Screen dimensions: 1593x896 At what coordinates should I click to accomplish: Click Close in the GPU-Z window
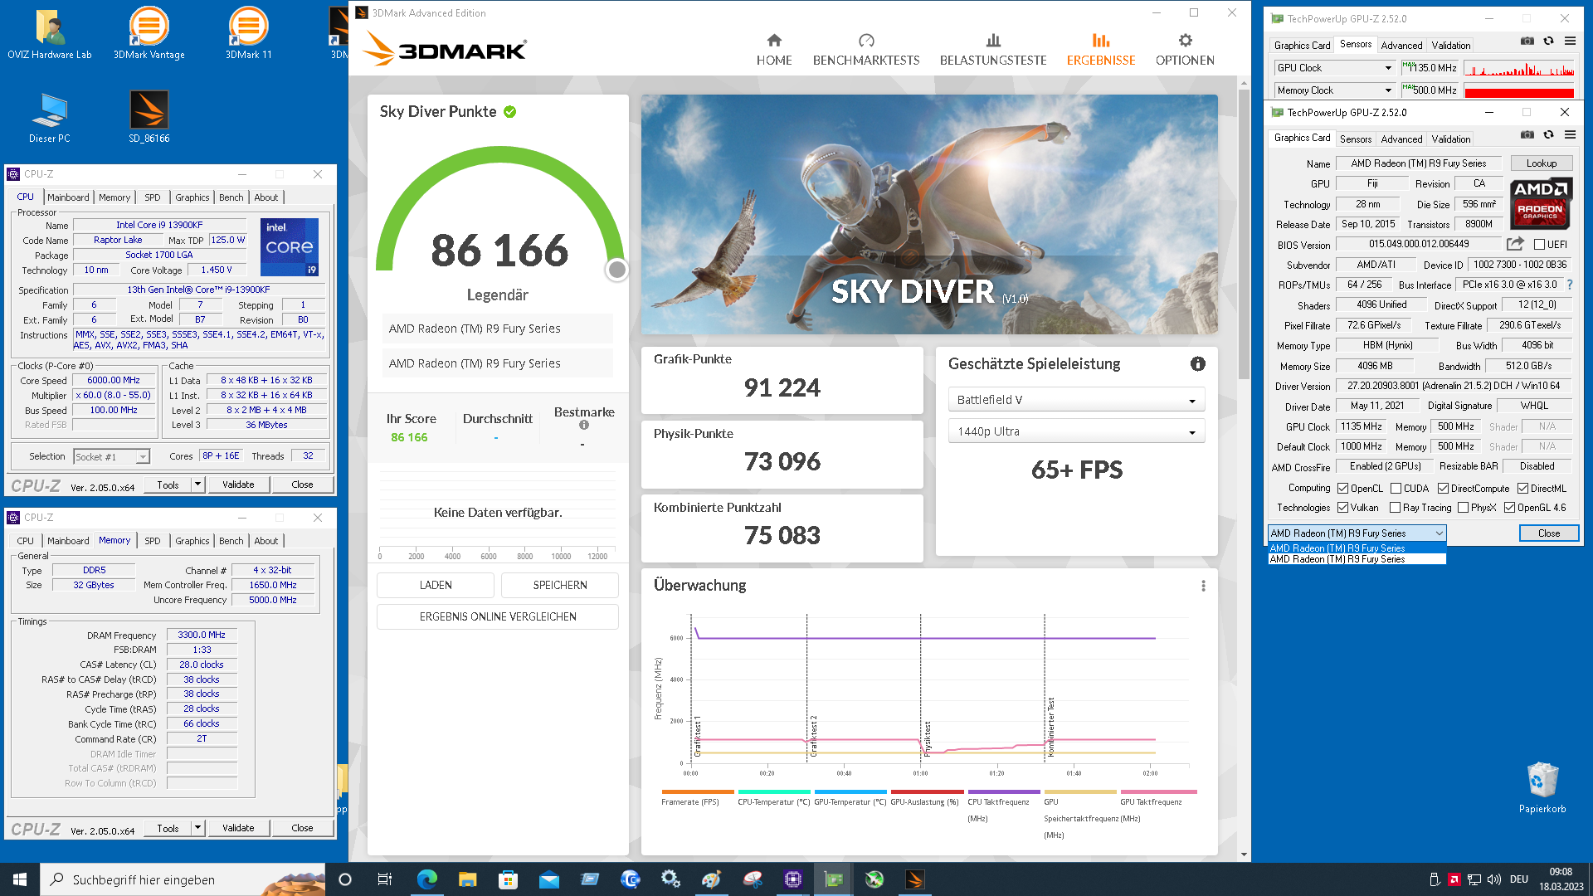(1548, 533)
